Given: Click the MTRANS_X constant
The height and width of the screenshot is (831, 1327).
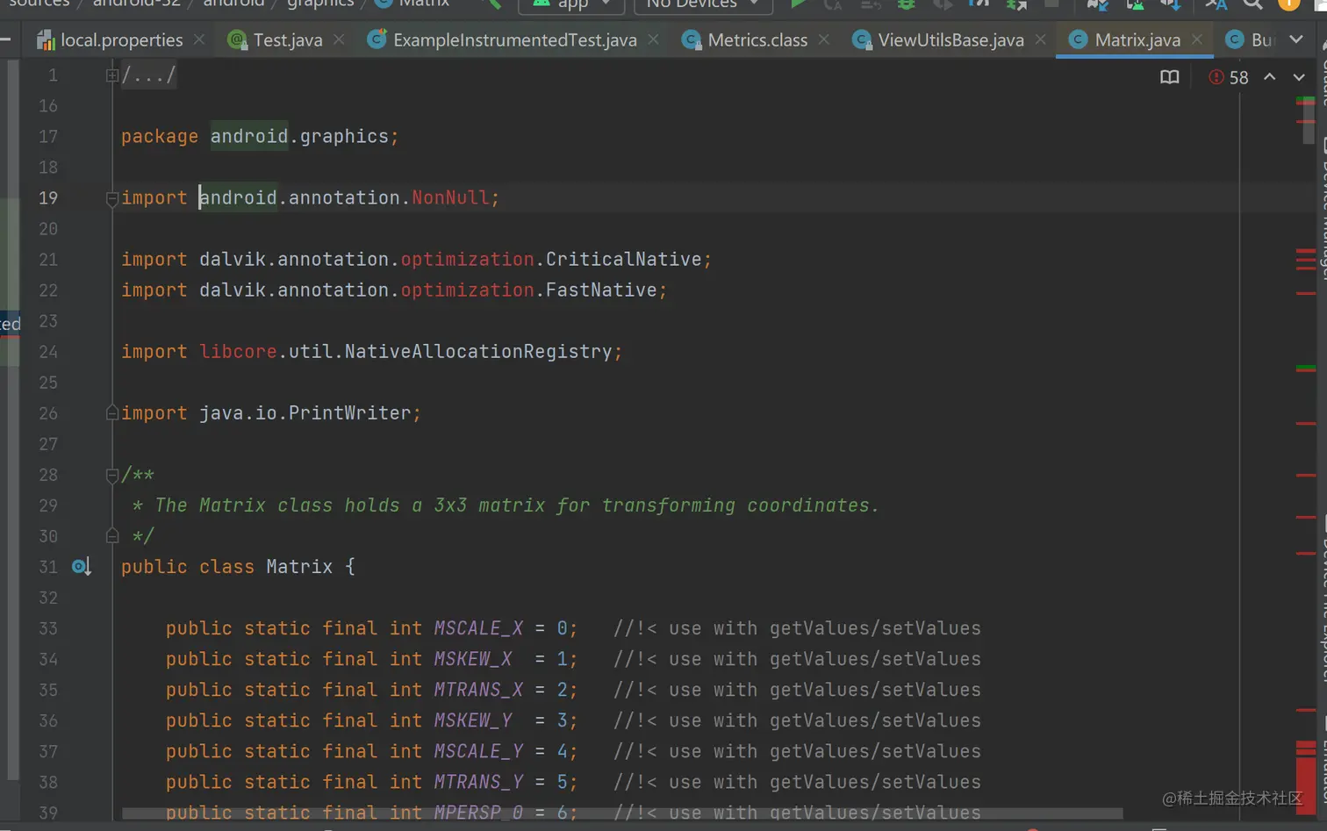Looking at the screenshot, I should 478,690.
